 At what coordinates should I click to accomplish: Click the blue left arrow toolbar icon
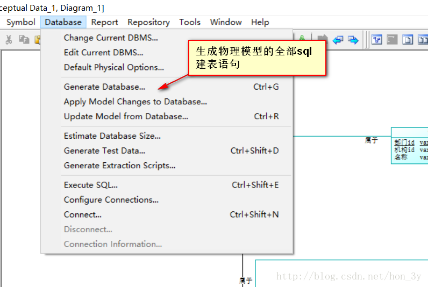pyautogui.click(x=338, y=40)
